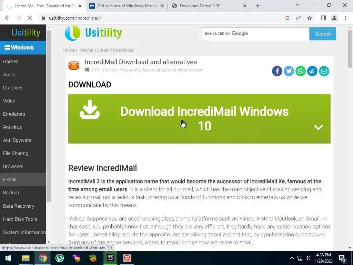353x265 pixels.
Task: Click the orange IncrediMail envelope icon
Action: click(74, 66)
